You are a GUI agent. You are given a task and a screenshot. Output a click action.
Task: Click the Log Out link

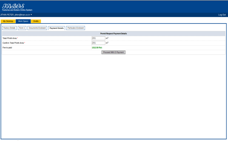click(222, 15)
